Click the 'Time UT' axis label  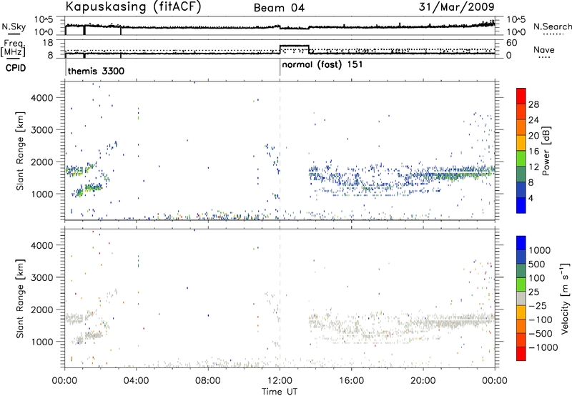click(x=280, y=391)
